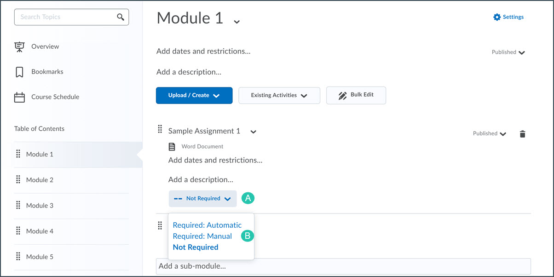Open the Bookmarks link
554x277 pixels.
(x=47, y=72)
